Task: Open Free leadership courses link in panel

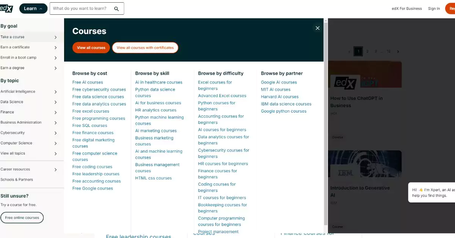Action: [x=96, y=174]
